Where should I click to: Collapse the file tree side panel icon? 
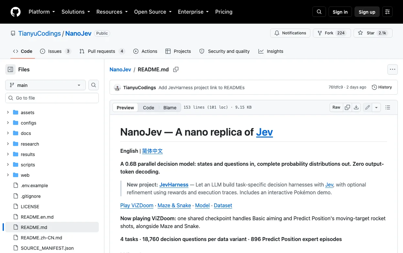(x=10, y=69)
